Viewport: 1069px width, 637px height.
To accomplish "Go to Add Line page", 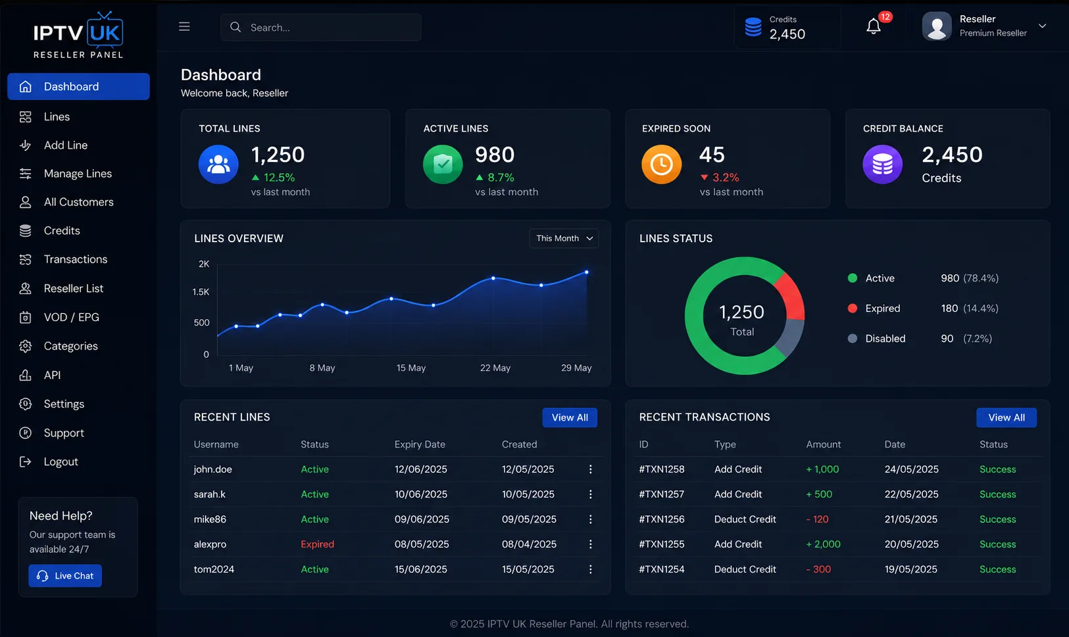I will [x=78, y=145].
